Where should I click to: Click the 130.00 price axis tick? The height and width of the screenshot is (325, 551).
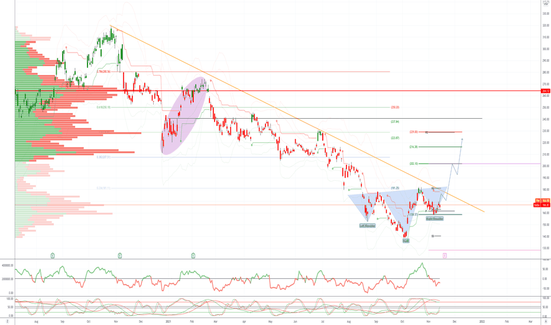pos(546,248)
